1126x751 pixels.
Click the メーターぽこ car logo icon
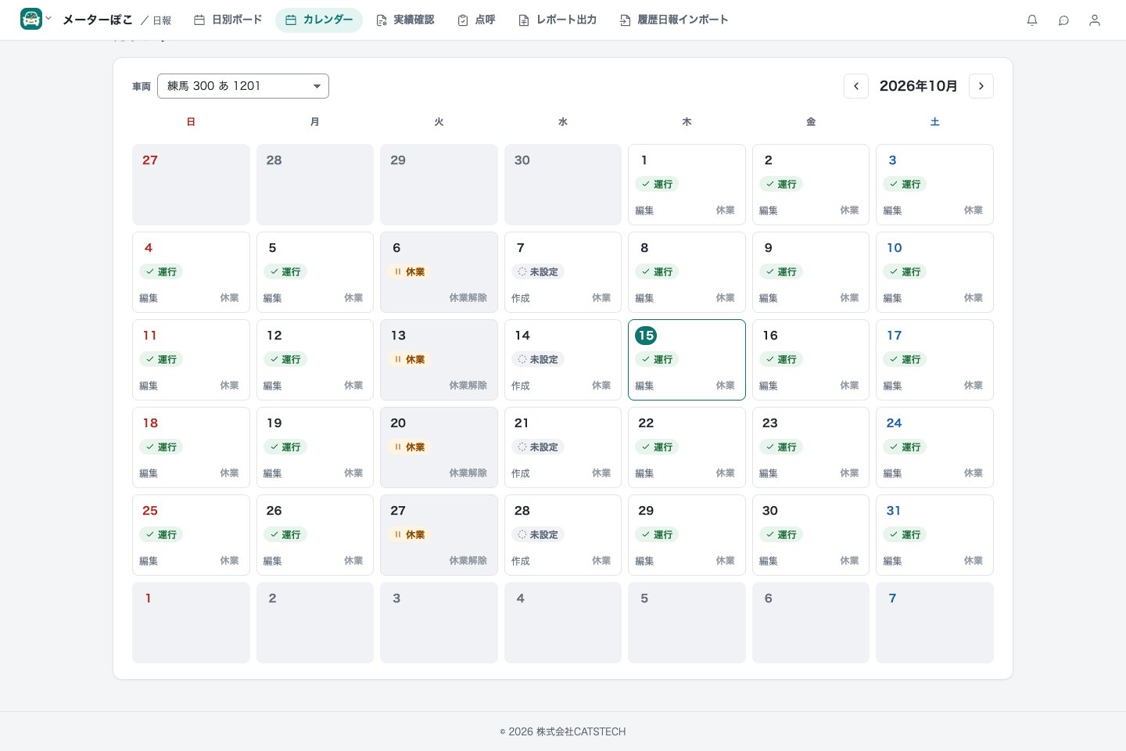pos(31,19)
